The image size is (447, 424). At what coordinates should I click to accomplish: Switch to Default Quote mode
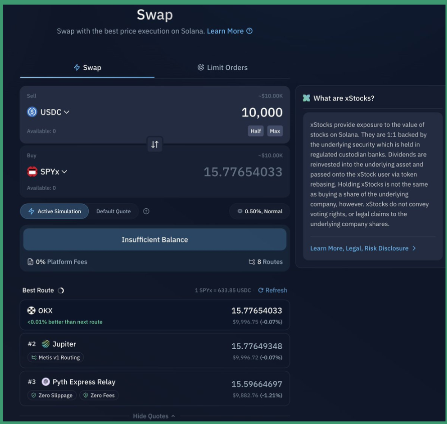pos(113,211)
